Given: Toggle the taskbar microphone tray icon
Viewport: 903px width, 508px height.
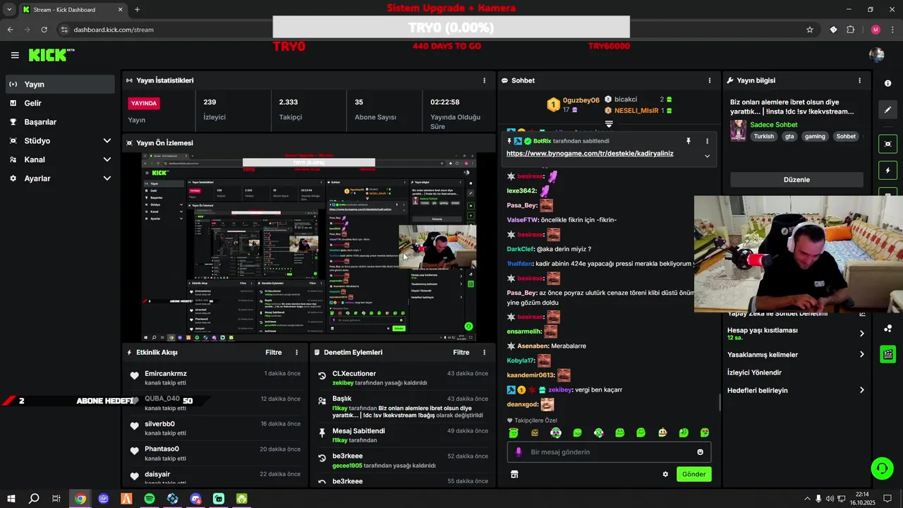Looking at the screenshot, I should point(818,499).
